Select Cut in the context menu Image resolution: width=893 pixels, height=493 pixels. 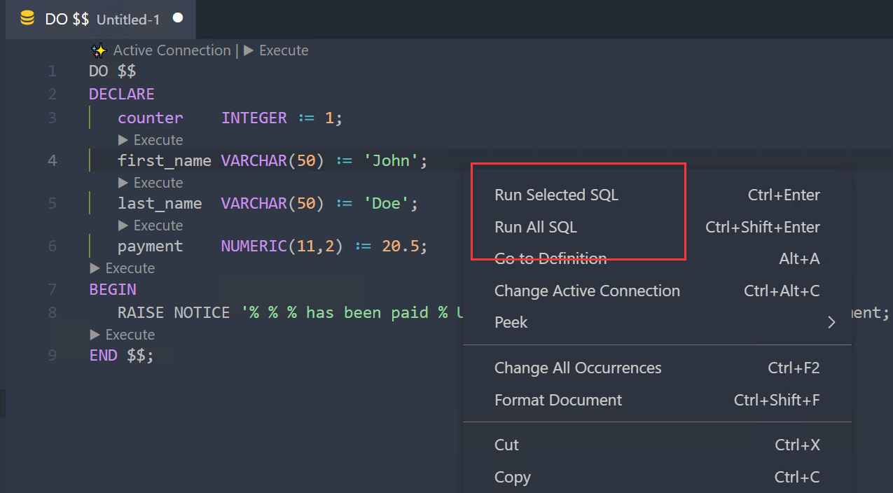tap(657, 445)
